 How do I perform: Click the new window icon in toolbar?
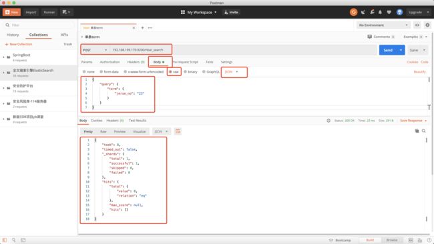coord(66,12)
